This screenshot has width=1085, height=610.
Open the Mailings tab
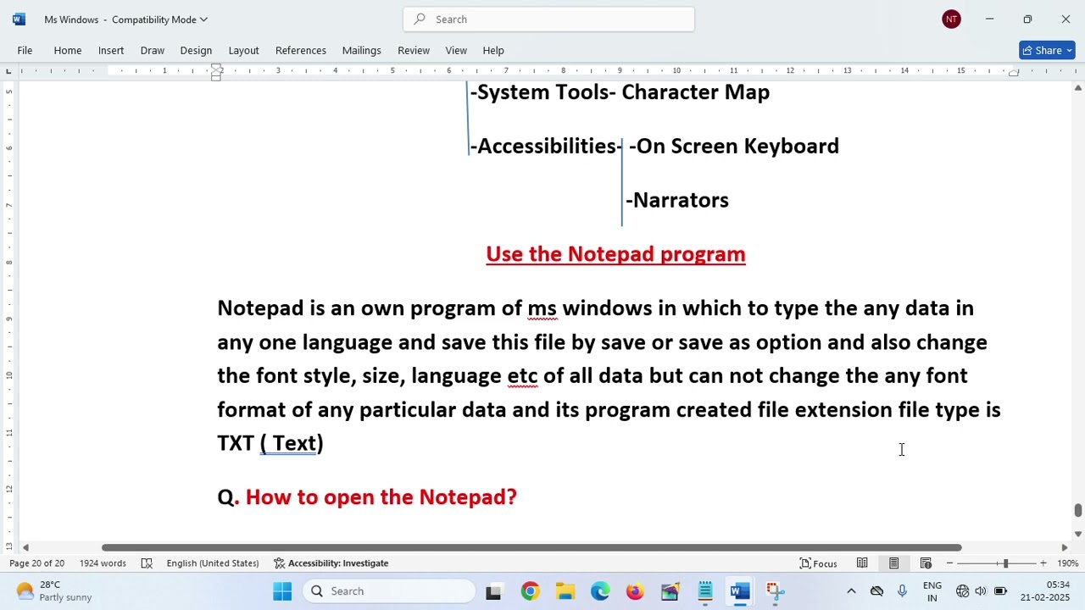[361, 50]
